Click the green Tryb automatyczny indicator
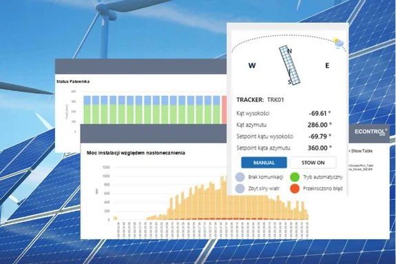This screenshot has height=264, width=396. click(x=295, y=177)
